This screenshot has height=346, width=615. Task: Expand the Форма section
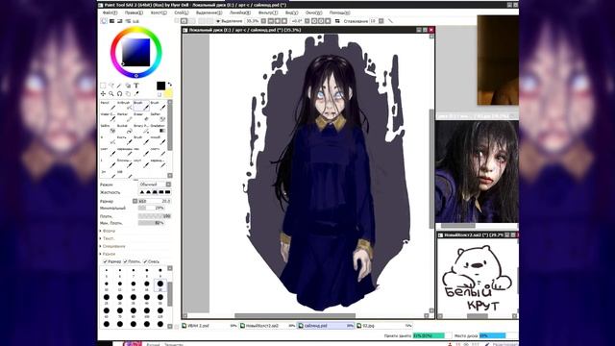(108, 231)
